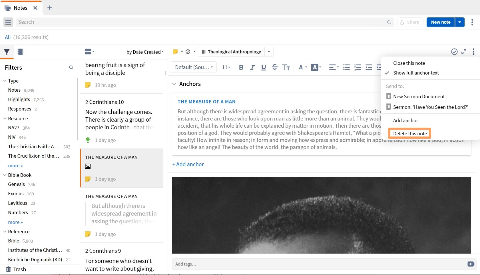The height and width of the screenshot is (275, 480).
Task: Switch to the Notebooks sidebar icon
Action: (x=20, y=52)
